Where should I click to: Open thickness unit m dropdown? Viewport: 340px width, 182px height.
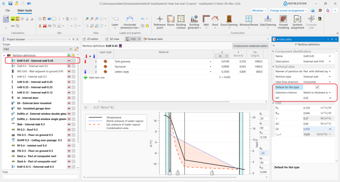(x=222, y=56)
